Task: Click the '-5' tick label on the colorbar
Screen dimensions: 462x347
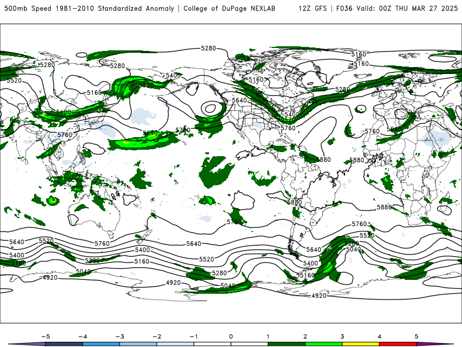Action: coord(46,337)
